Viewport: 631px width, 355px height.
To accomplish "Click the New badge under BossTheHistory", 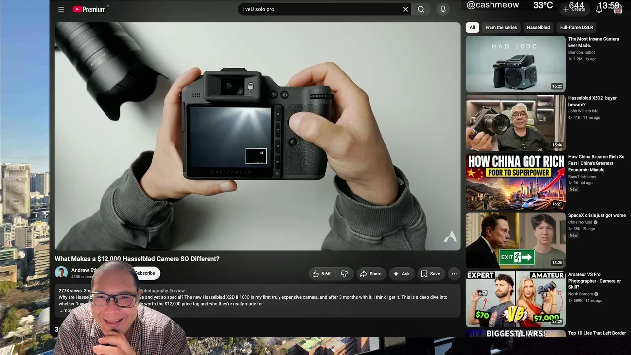I will [574, 189].
